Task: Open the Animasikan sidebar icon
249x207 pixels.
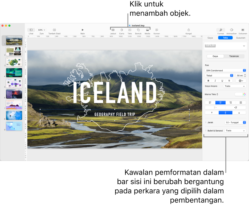Action: pos(231,30)
